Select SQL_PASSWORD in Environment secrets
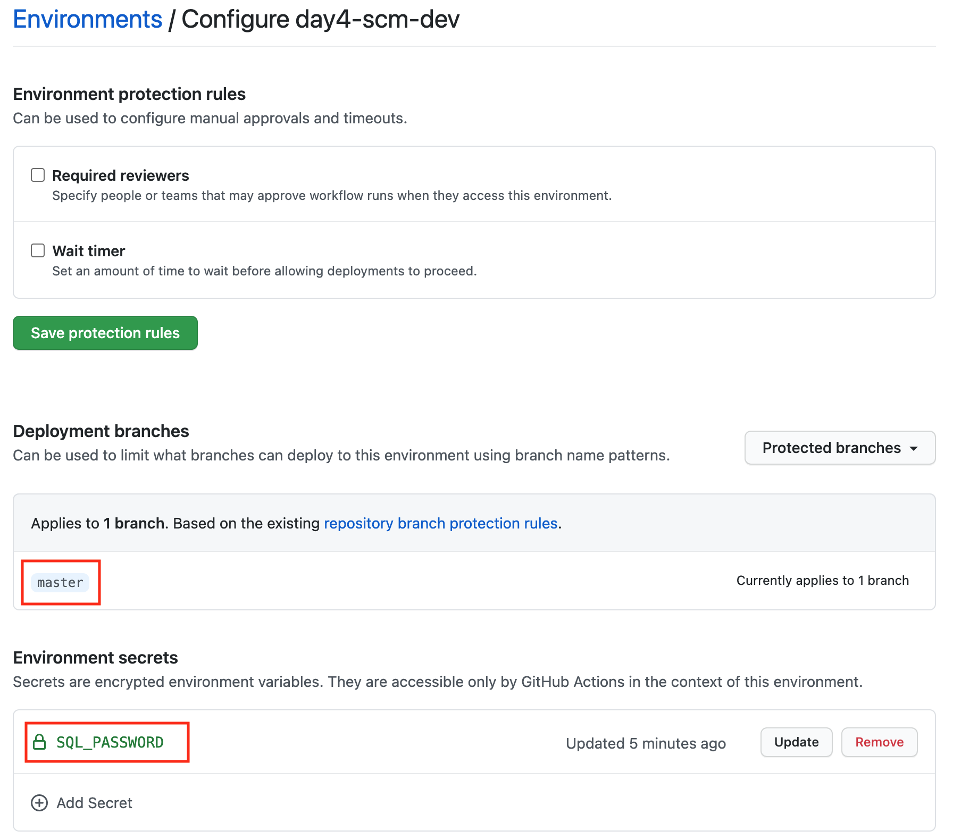Screen dimensions: 953x839 (110, 742)
